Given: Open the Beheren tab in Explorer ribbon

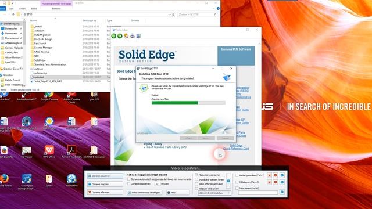Looking at the screenshot, I should click(x=56, y=9).
